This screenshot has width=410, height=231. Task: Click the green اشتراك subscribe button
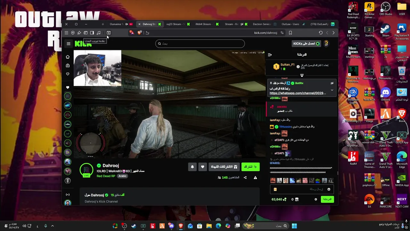[x=250, y=167]
